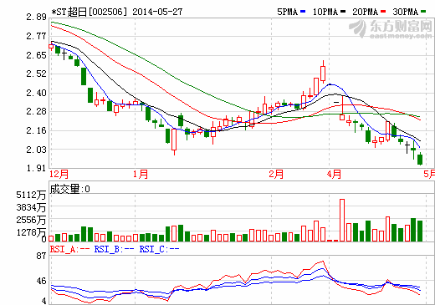This screenshot has width=435, height=305.
Task: Click the red 20PMA legend swatch
Action: pyautogui.click(x=383, y=12)
